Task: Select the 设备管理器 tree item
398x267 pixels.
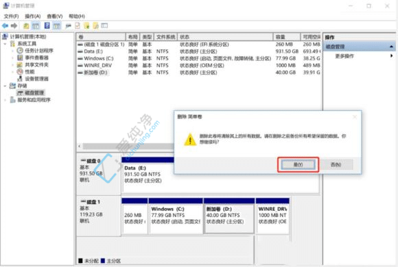Action: 36,79
